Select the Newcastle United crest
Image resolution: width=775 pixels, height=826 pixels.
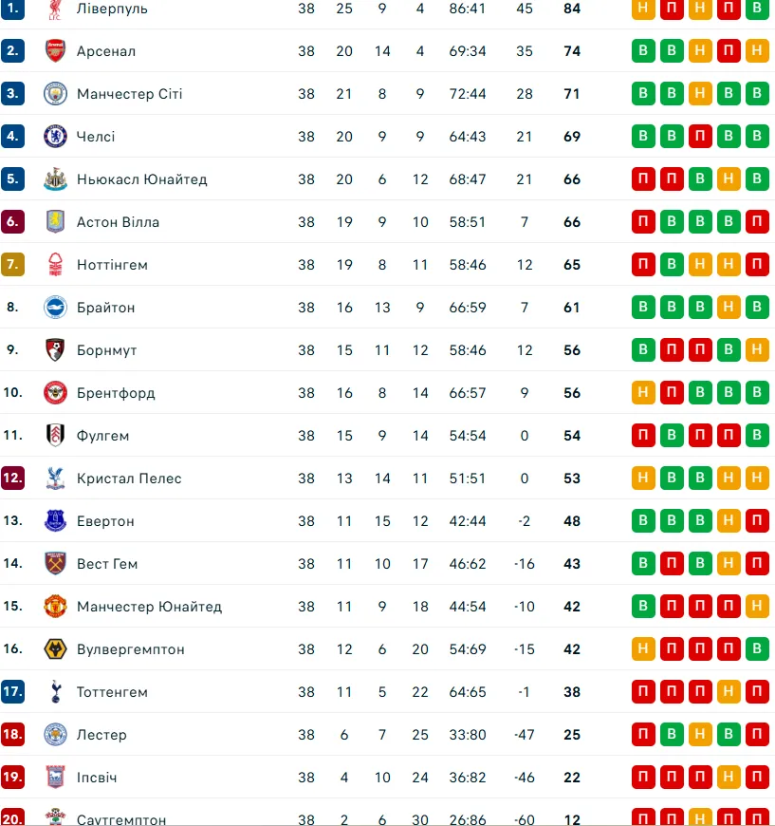tap(55, 179)
